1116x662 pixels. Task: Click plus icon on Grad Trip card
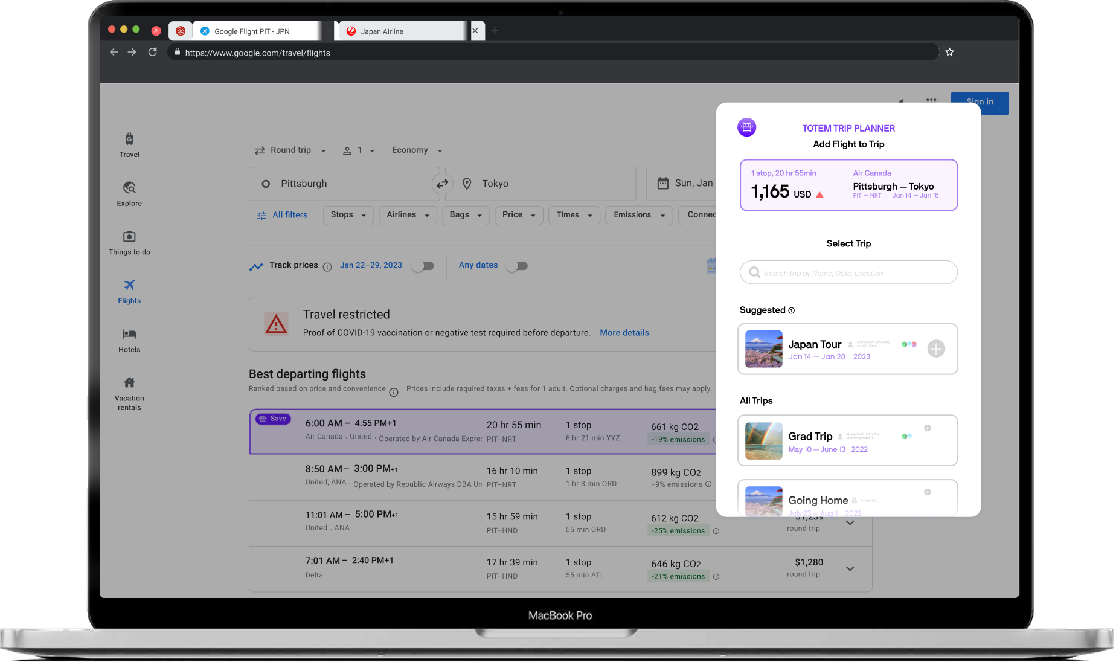tap(928, 428)
